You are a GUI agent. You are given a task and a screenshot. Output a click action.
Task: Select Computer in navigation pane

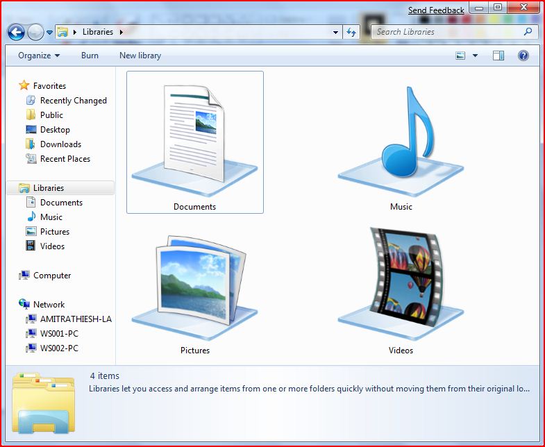pyautogui.click(x=52, y=276)
